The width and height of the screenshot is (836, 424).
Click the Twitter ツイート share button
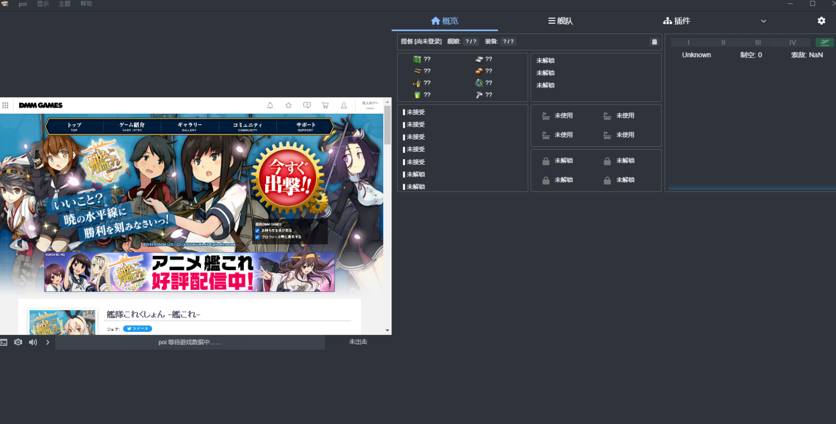coord(137,328)
